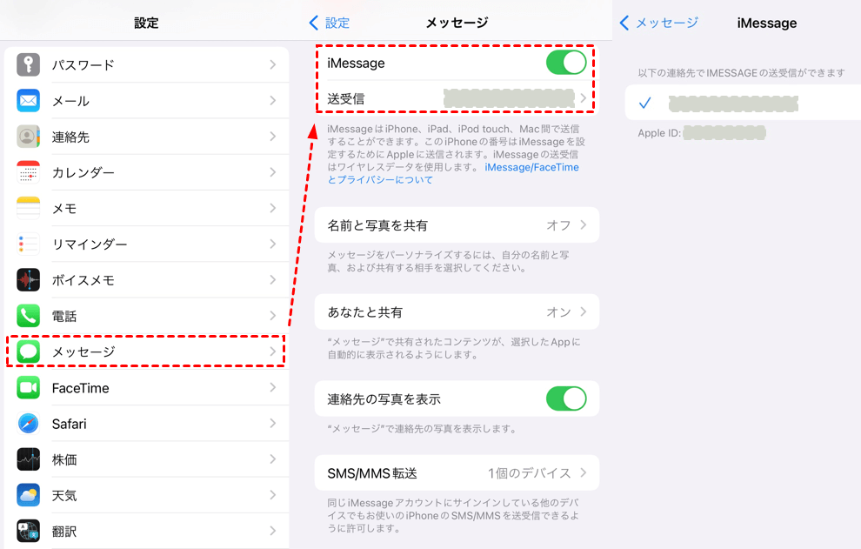Select the カレンダー calendar icon

pyautogui.click(x=29, y=172)
